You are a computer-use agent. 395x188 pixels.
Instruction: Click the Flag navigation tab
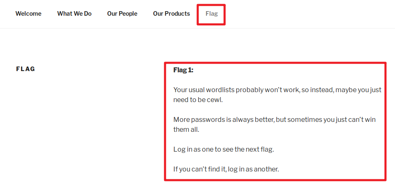[211, 14]
